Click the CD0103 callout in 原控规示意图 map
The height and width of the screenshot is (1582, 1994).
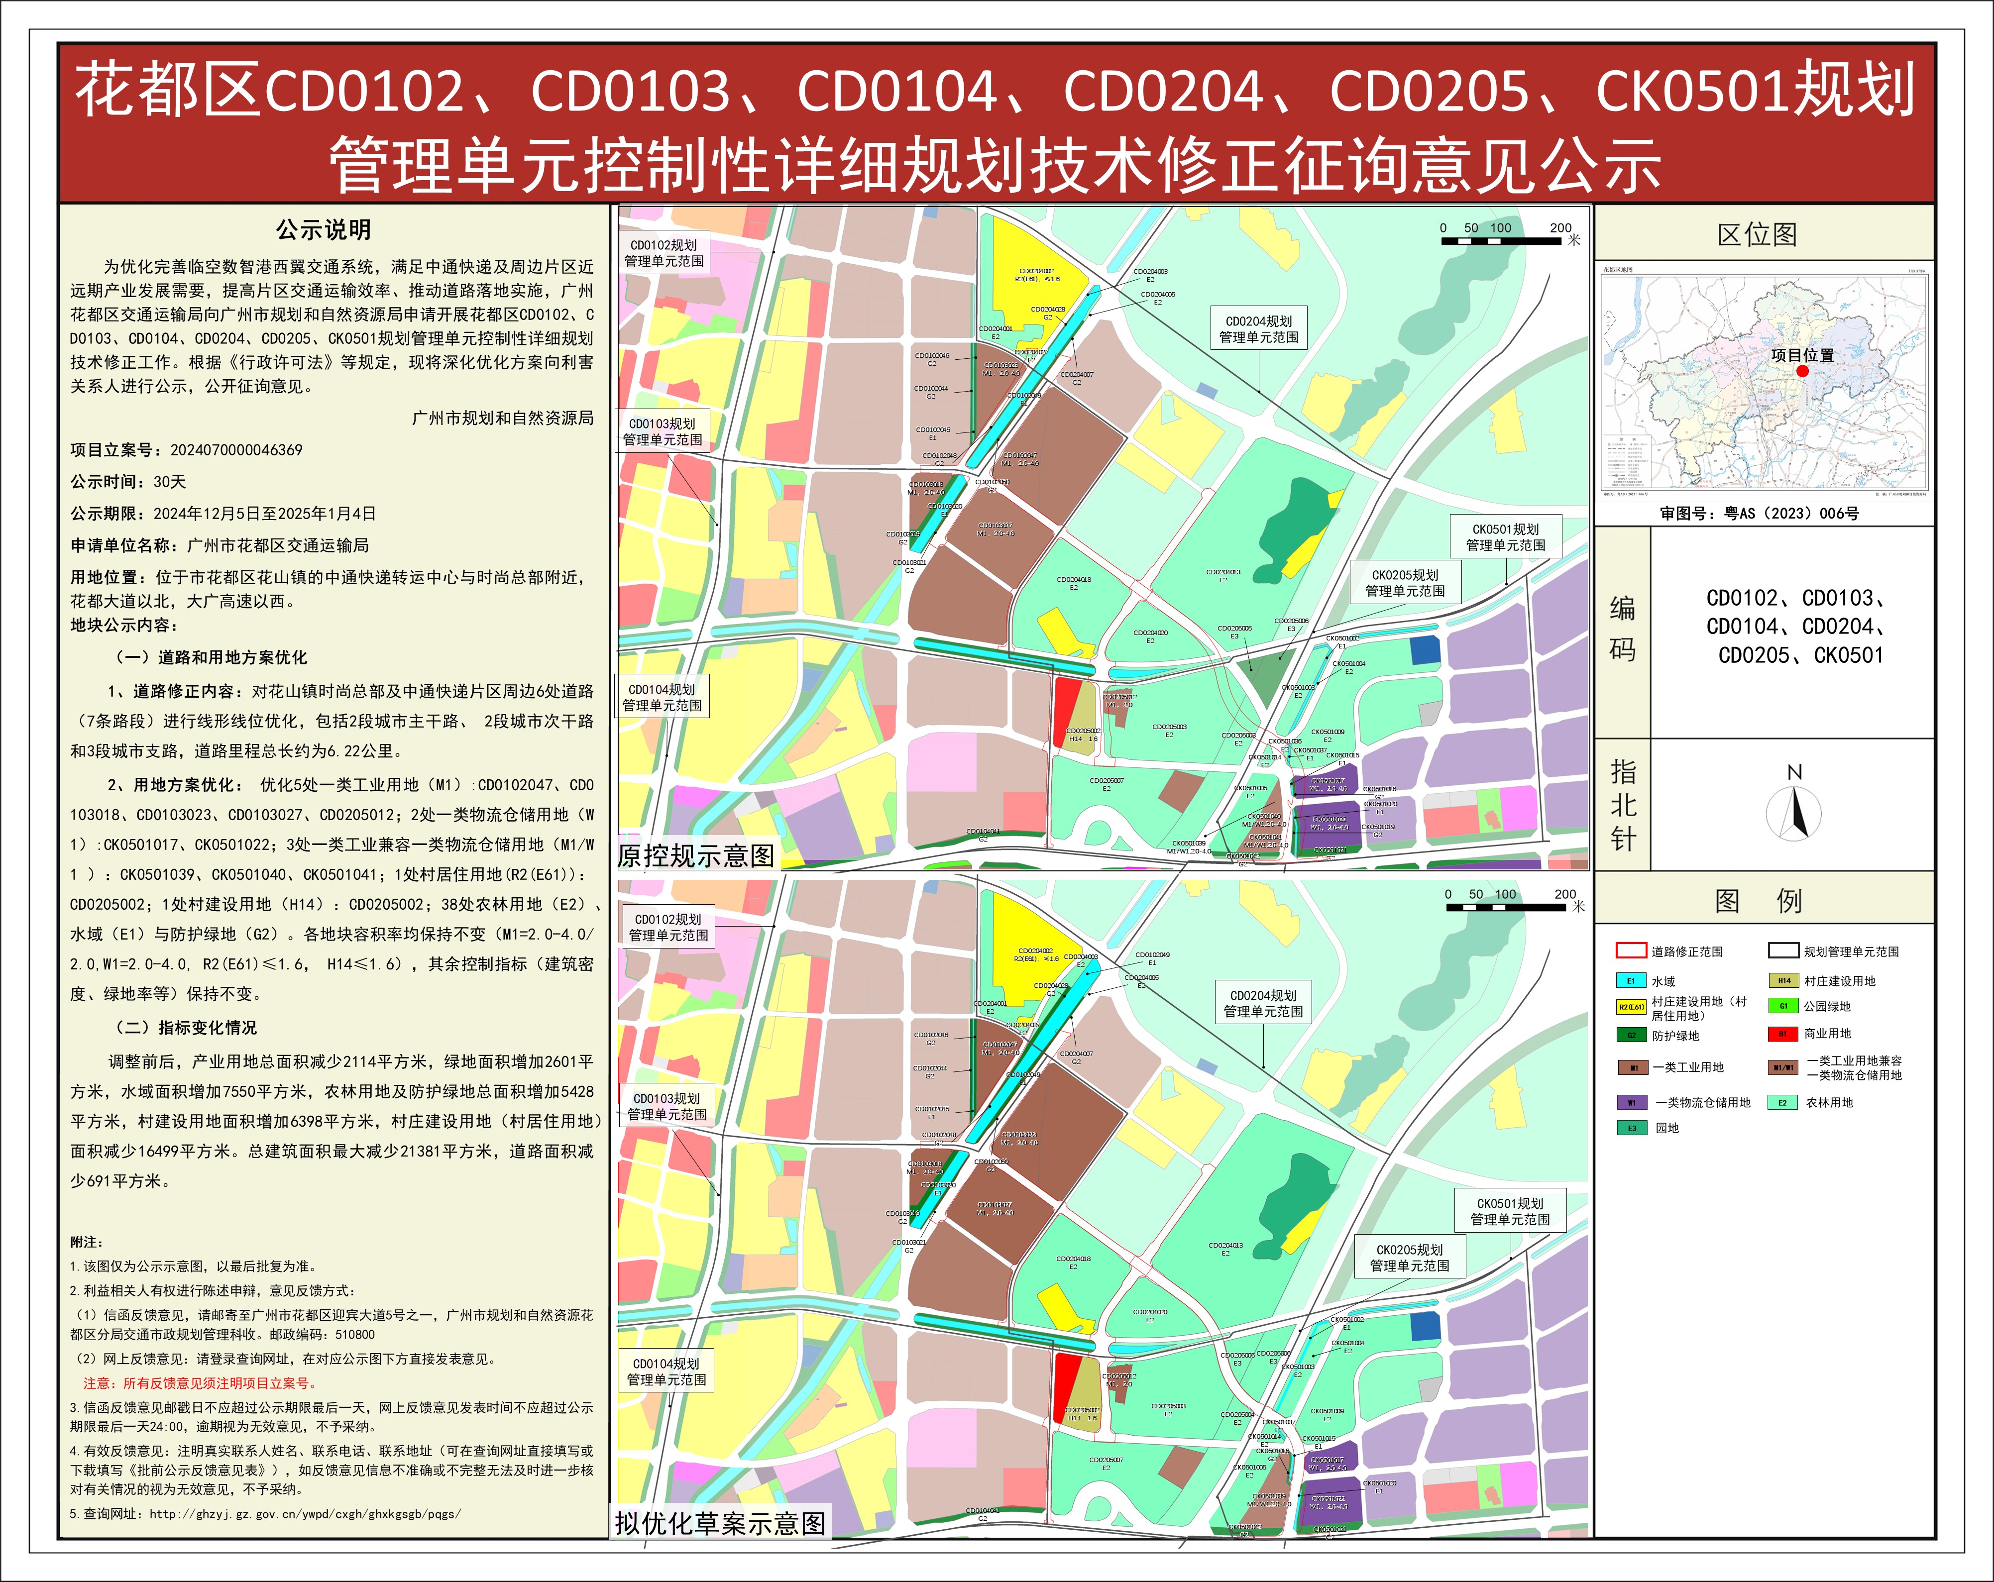663,432
